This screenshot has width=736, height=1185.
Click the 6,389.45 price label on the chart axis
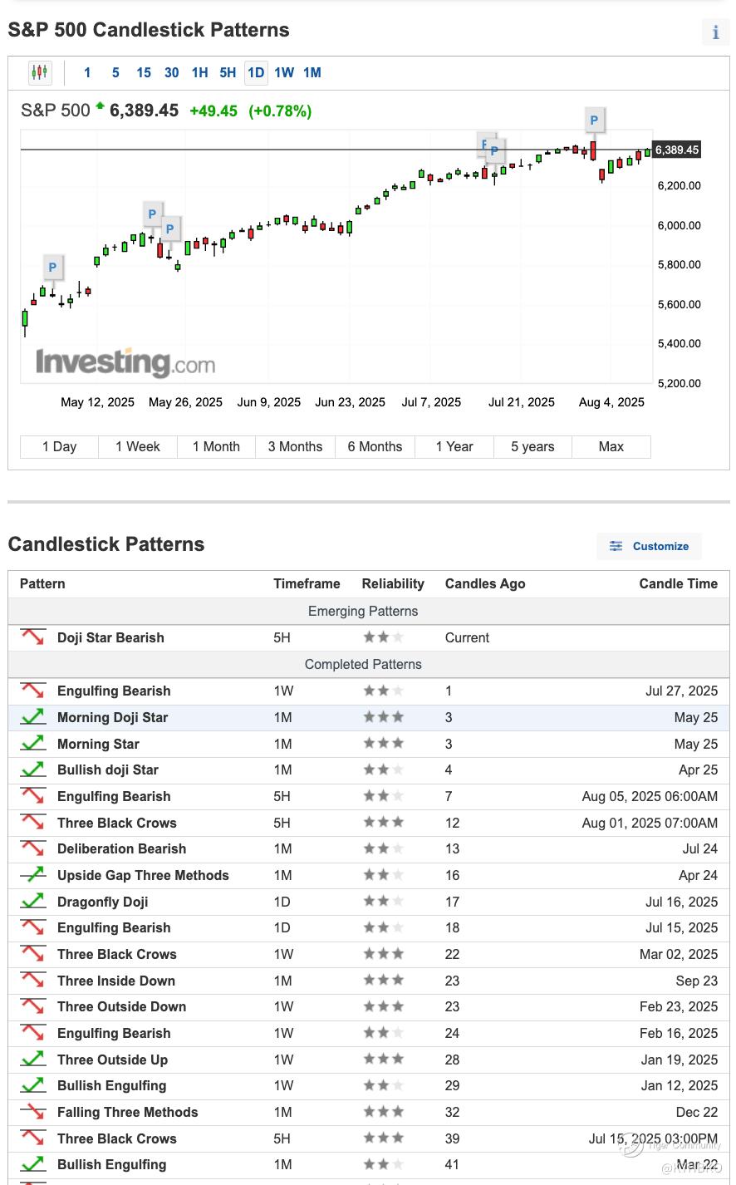677,150
